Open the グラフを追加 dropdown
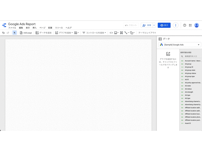This screenshot has height=151, width=202. click(x=64, y=33)
